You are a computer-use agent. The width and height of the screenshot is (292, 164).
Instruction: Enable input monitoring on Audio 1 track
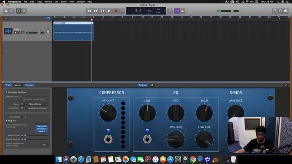pyautogui.click(x=23, y=33)
